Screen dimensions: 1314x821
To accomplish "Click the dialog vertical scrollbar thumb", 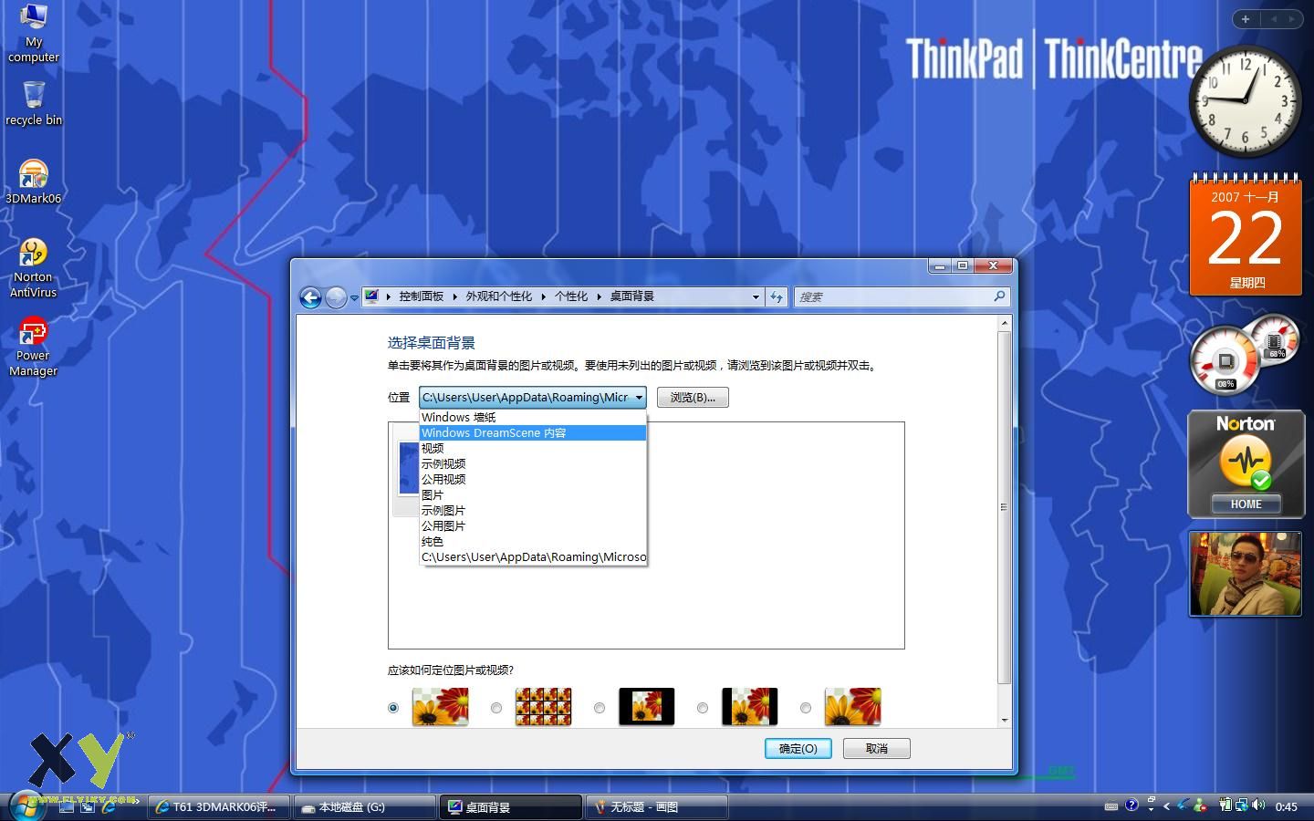I will 1005,507.
